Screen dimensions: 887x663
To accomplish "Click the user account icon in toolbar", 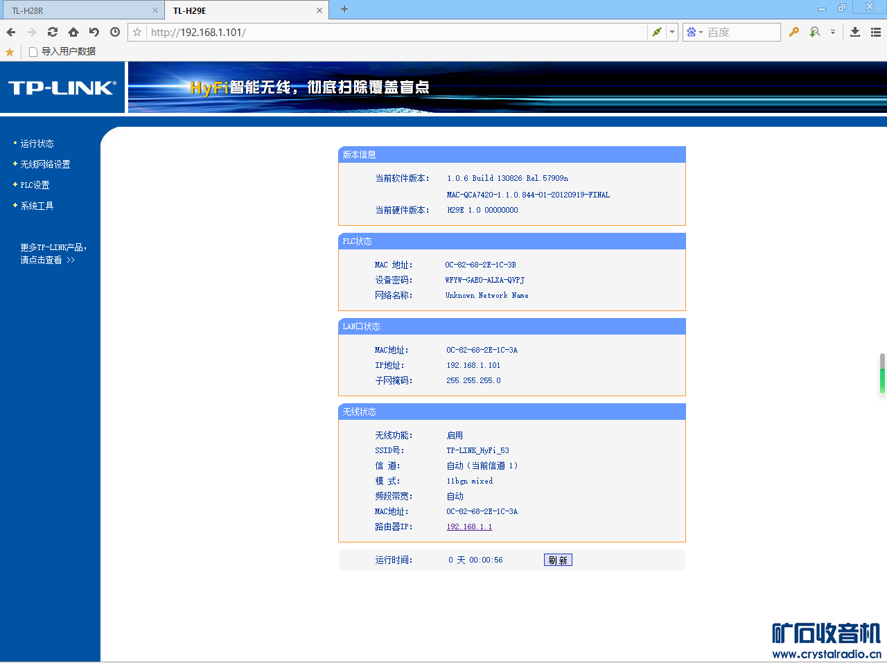I will (x=816, y=32).
